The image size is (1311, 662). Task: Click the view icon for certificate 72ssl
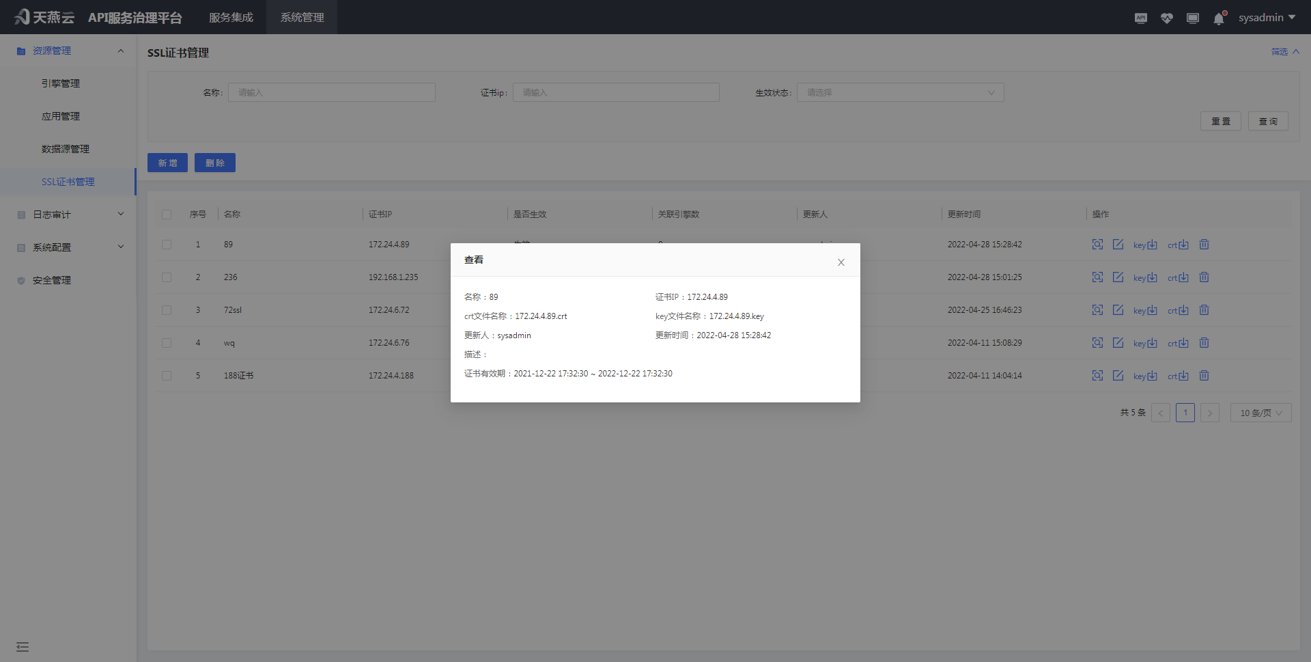1097,309
